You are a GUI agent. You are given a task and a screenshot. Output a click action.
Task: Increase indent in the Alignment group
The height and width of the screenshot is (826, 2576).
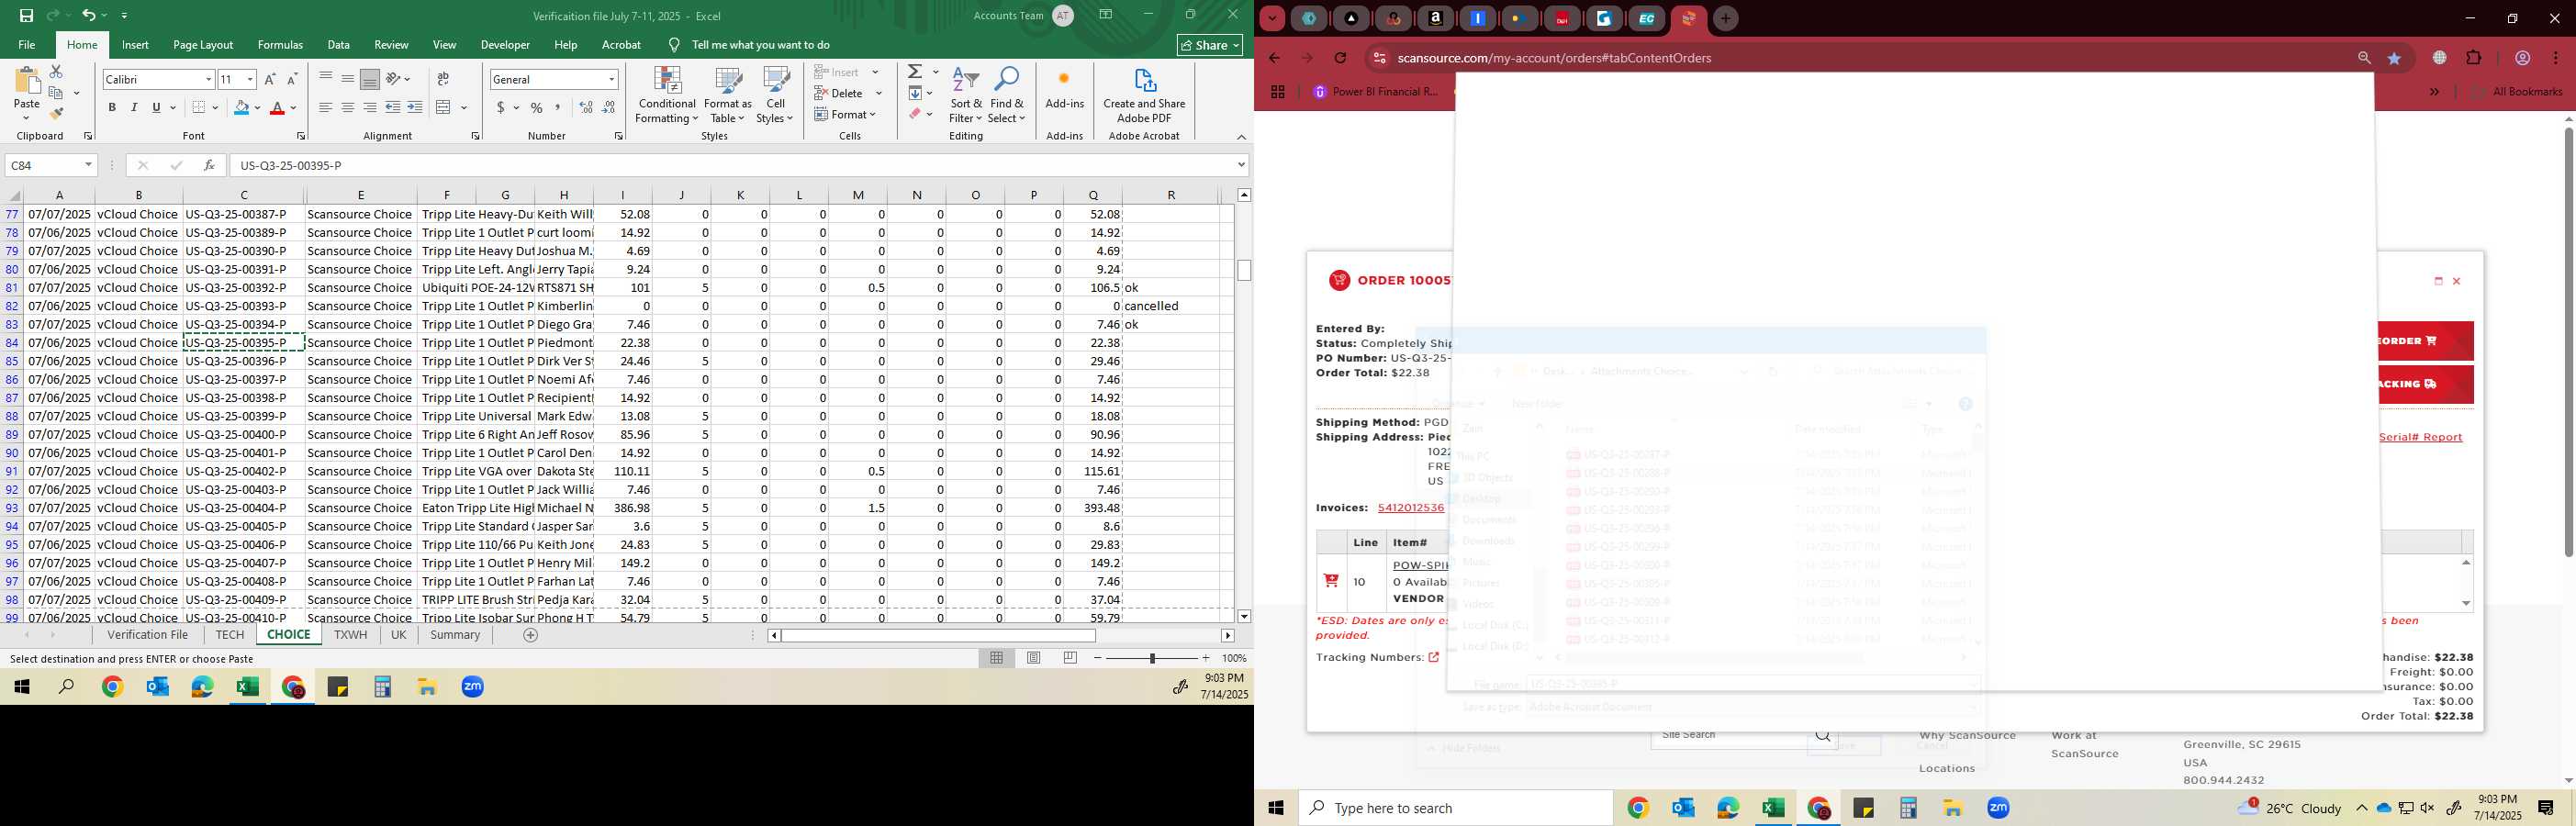415,107
